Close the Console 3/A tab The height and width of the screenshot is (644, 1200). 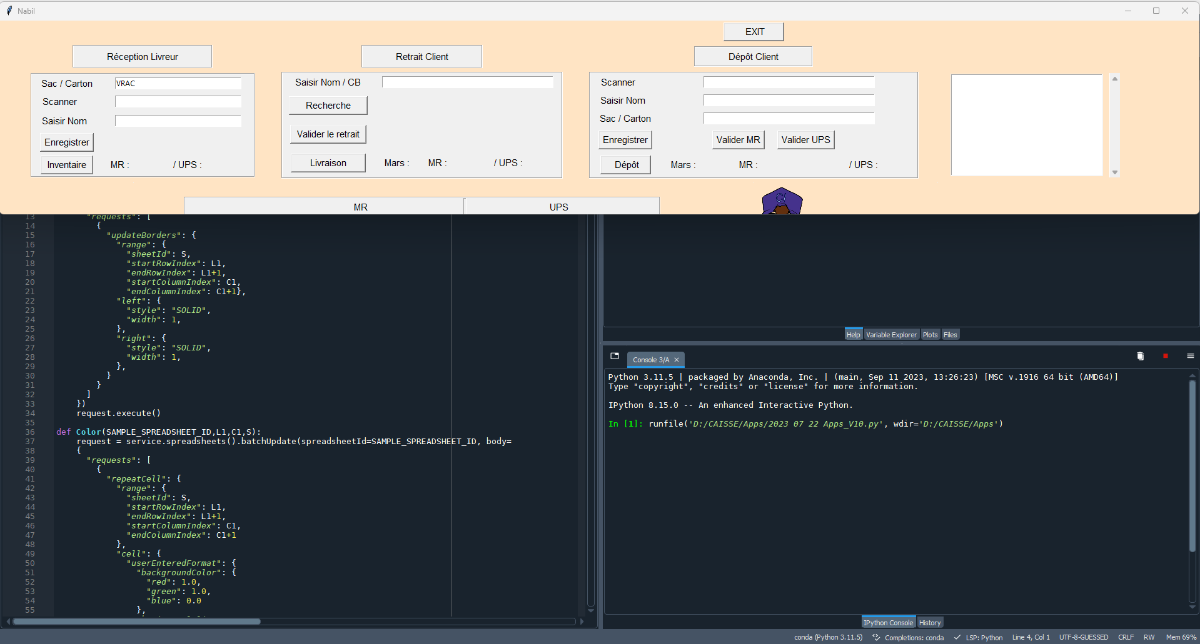click(677, 360)
